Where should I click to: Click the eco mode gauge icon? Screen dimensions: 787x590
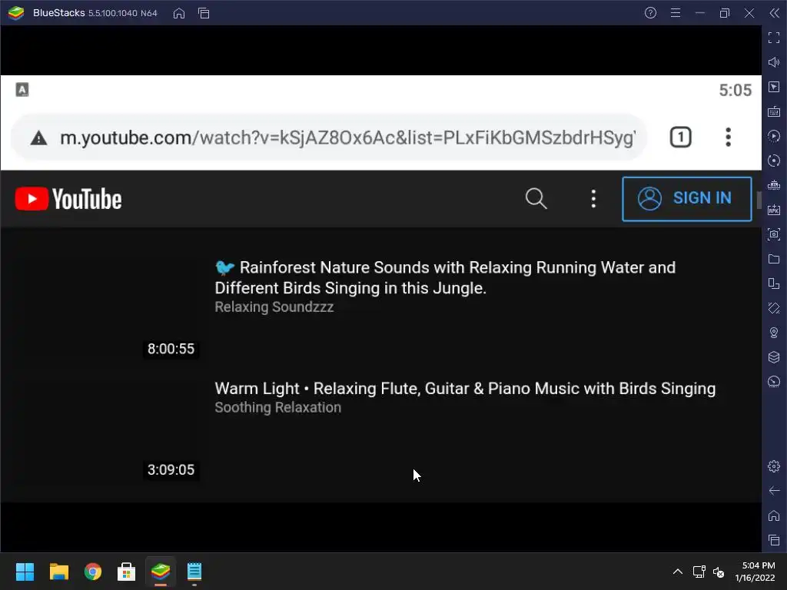tap(774, 382)
